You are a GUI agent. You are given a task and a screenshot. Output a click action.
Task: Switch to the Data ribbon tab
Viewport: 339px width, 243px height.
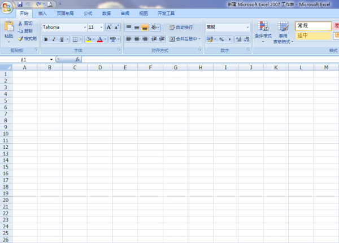tap(106, 14)
